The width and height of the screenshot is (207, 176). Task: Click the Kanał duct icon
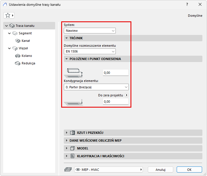pyautogui.click(x=18, y=41)
